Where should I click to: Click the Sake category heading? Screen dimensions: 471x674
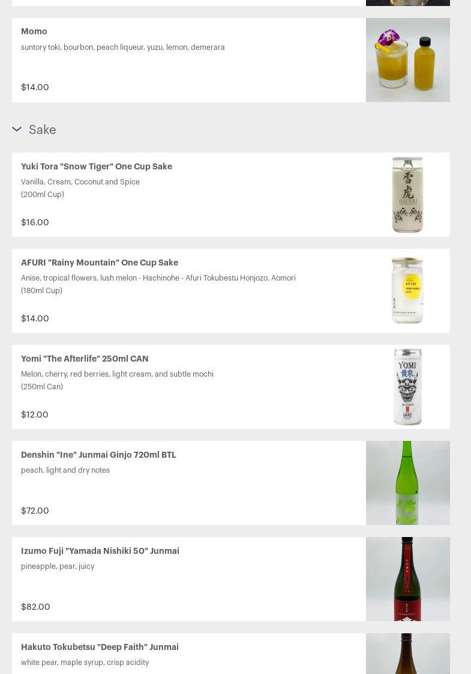coord(42,130)
